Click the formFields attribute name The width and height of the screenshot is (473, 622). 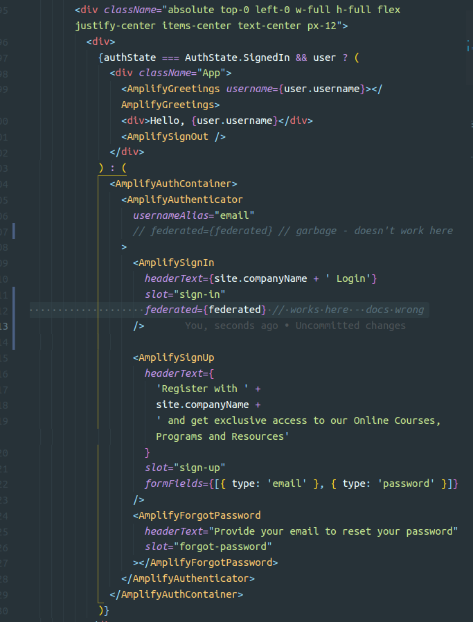tap(173, 483)
